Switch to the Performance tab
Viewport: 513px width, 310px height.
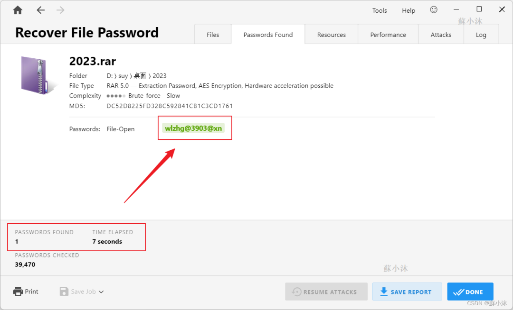click(x=388, y=35)
